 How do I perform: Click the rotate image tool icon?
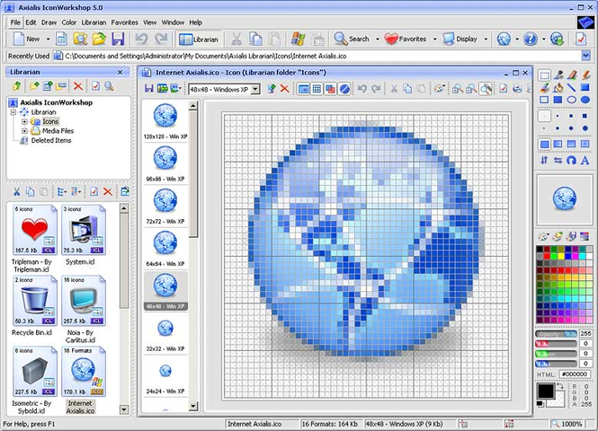571,161
